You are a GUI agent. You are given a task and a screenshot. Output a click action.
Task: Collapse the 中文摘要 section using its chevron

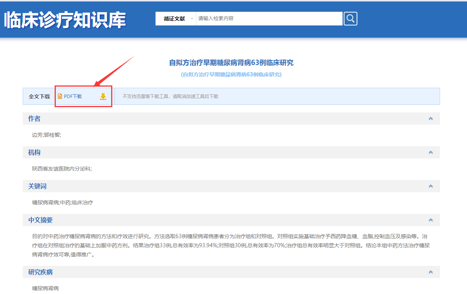tap(431, 220)
